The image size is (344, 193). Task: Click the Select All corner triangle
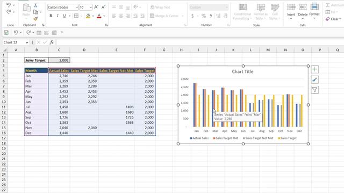4,50
